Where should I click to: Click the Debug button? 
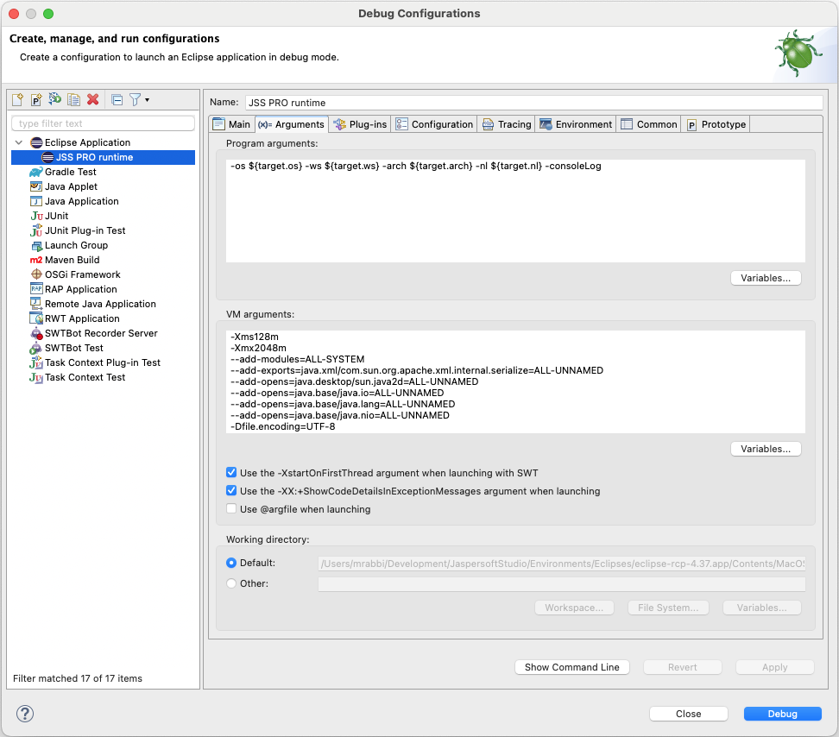[782, 714]
